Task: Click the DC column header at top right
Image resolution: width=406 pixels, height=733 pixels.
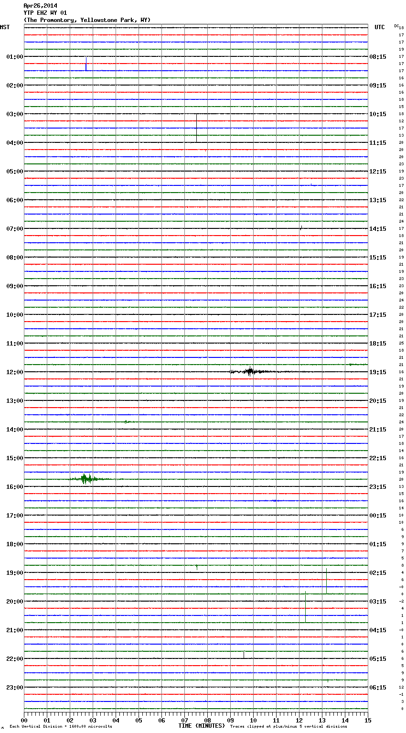Action: click(x=396, y=26)
